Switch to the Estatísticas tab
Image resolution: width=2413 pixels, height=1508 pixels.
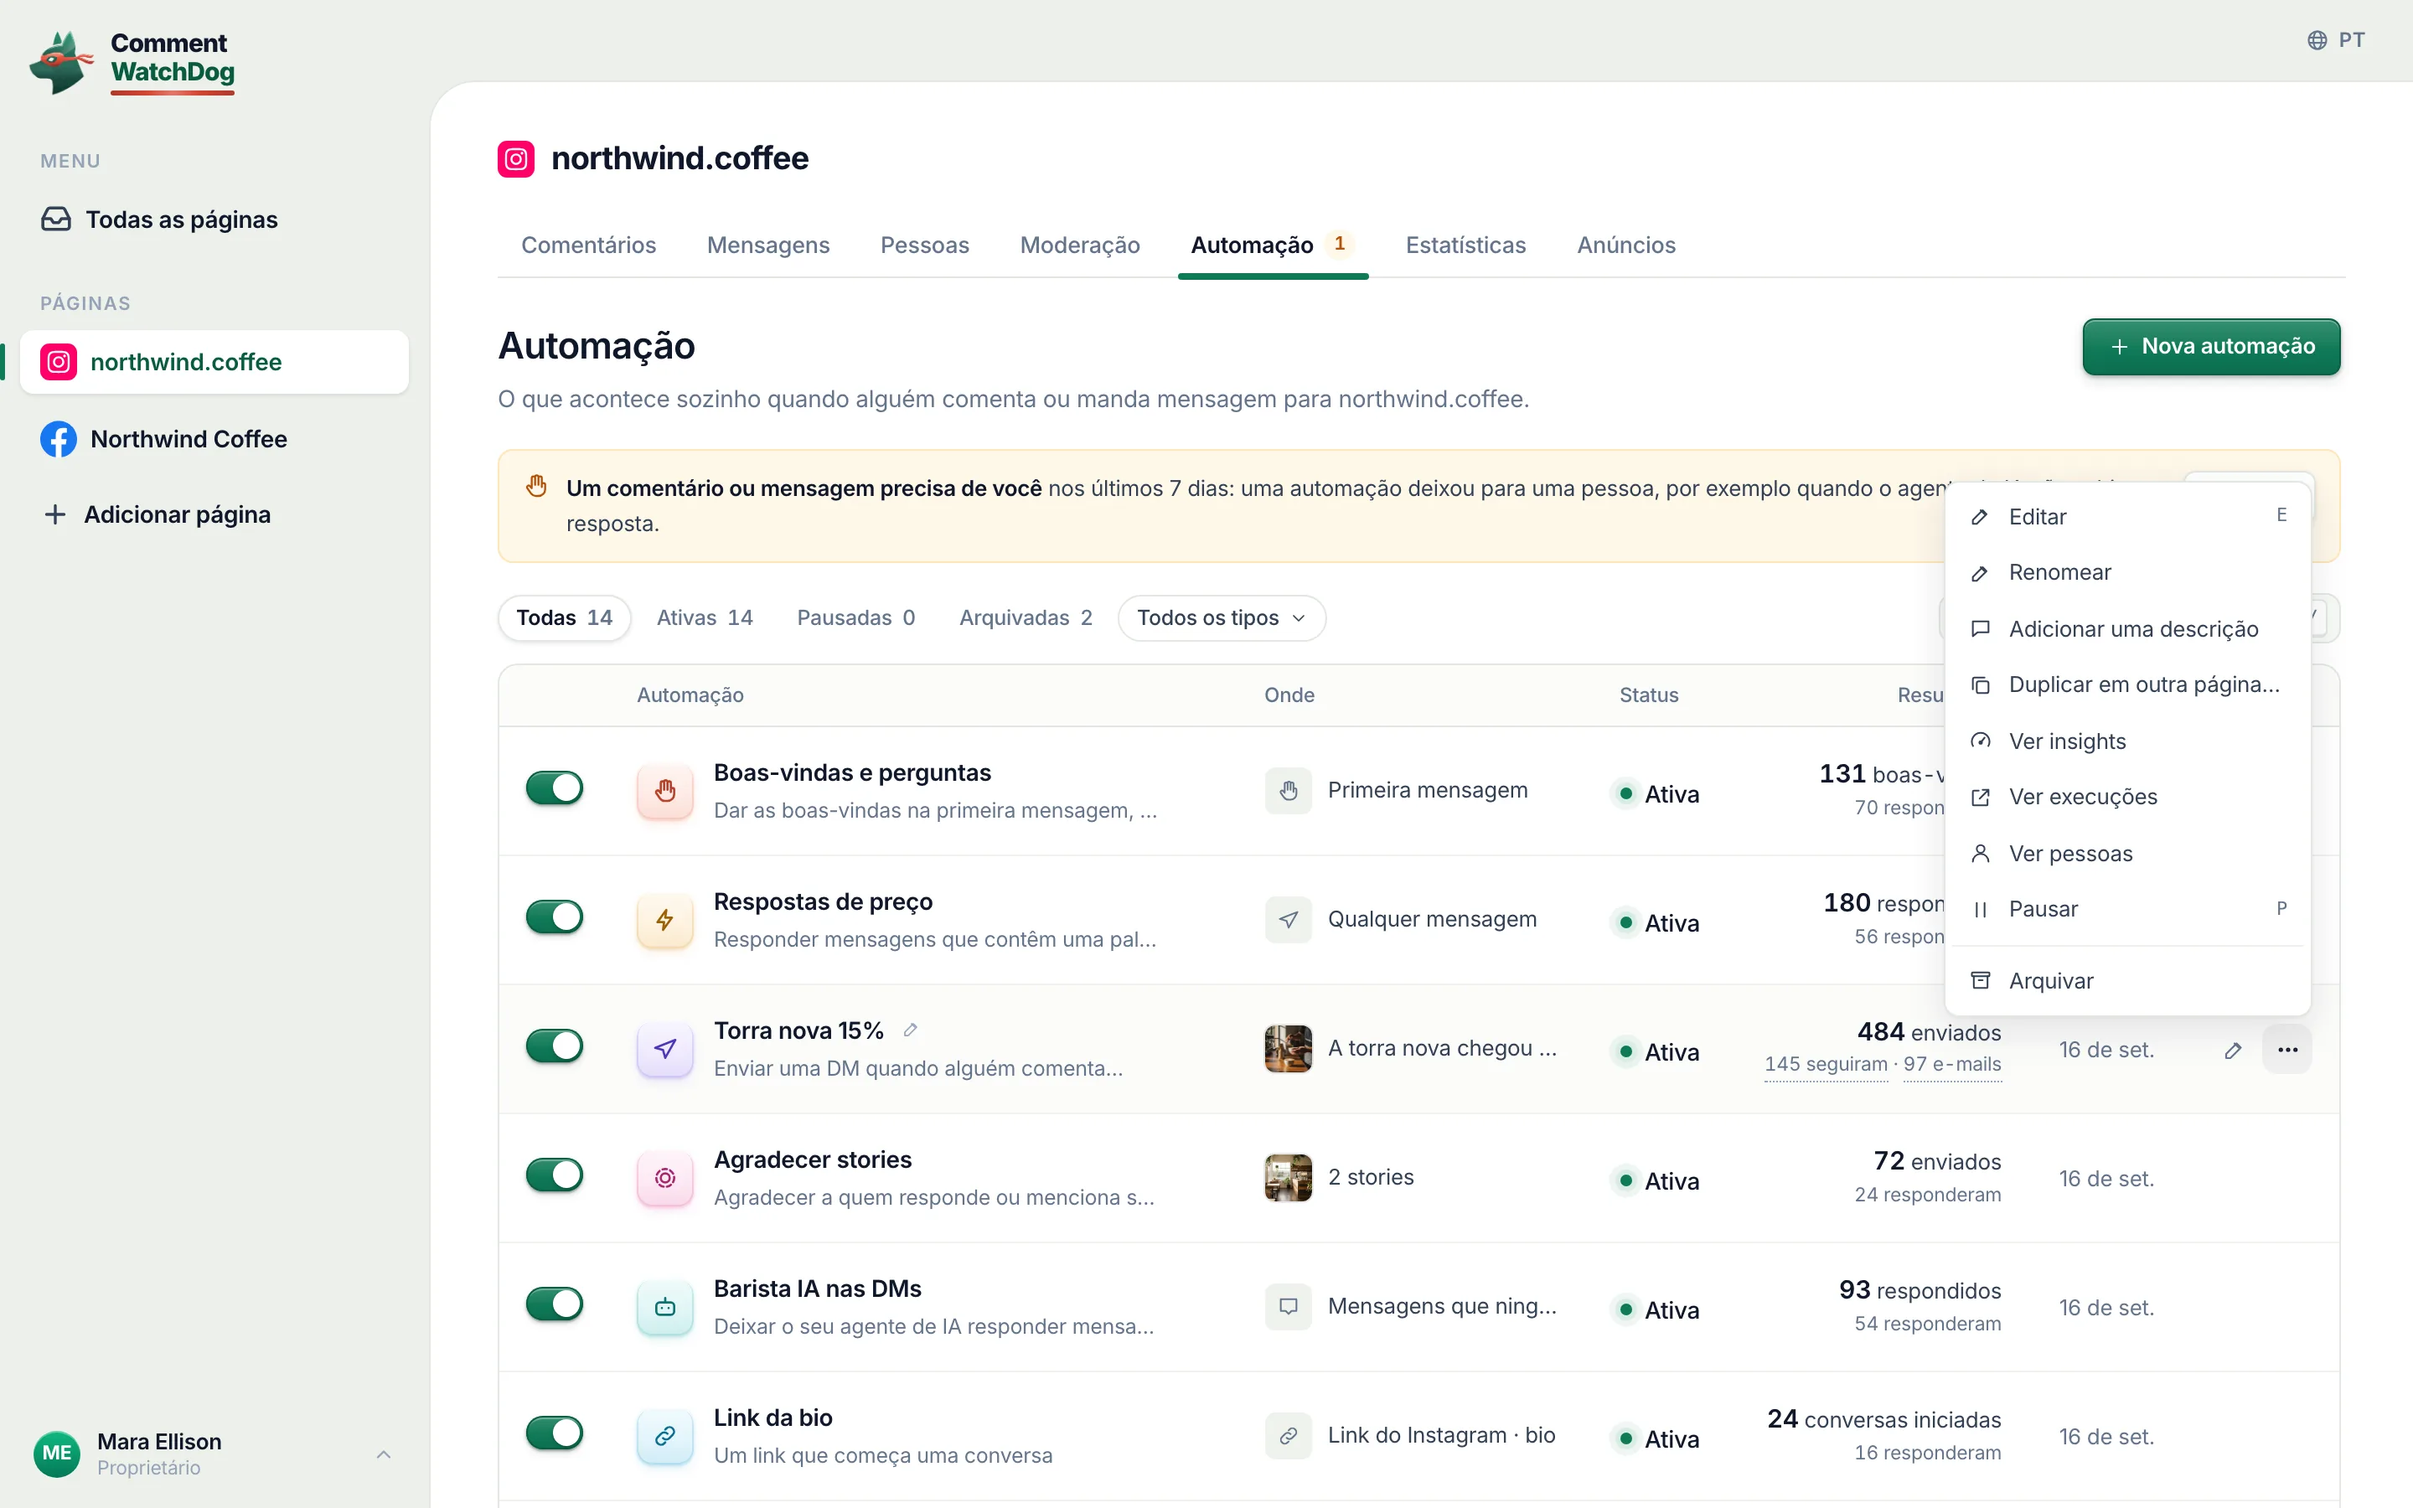point(1465,245)
